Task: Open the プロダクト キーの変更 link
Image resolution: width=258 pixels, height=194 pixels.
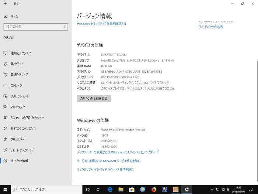Action: click(118, 152)
